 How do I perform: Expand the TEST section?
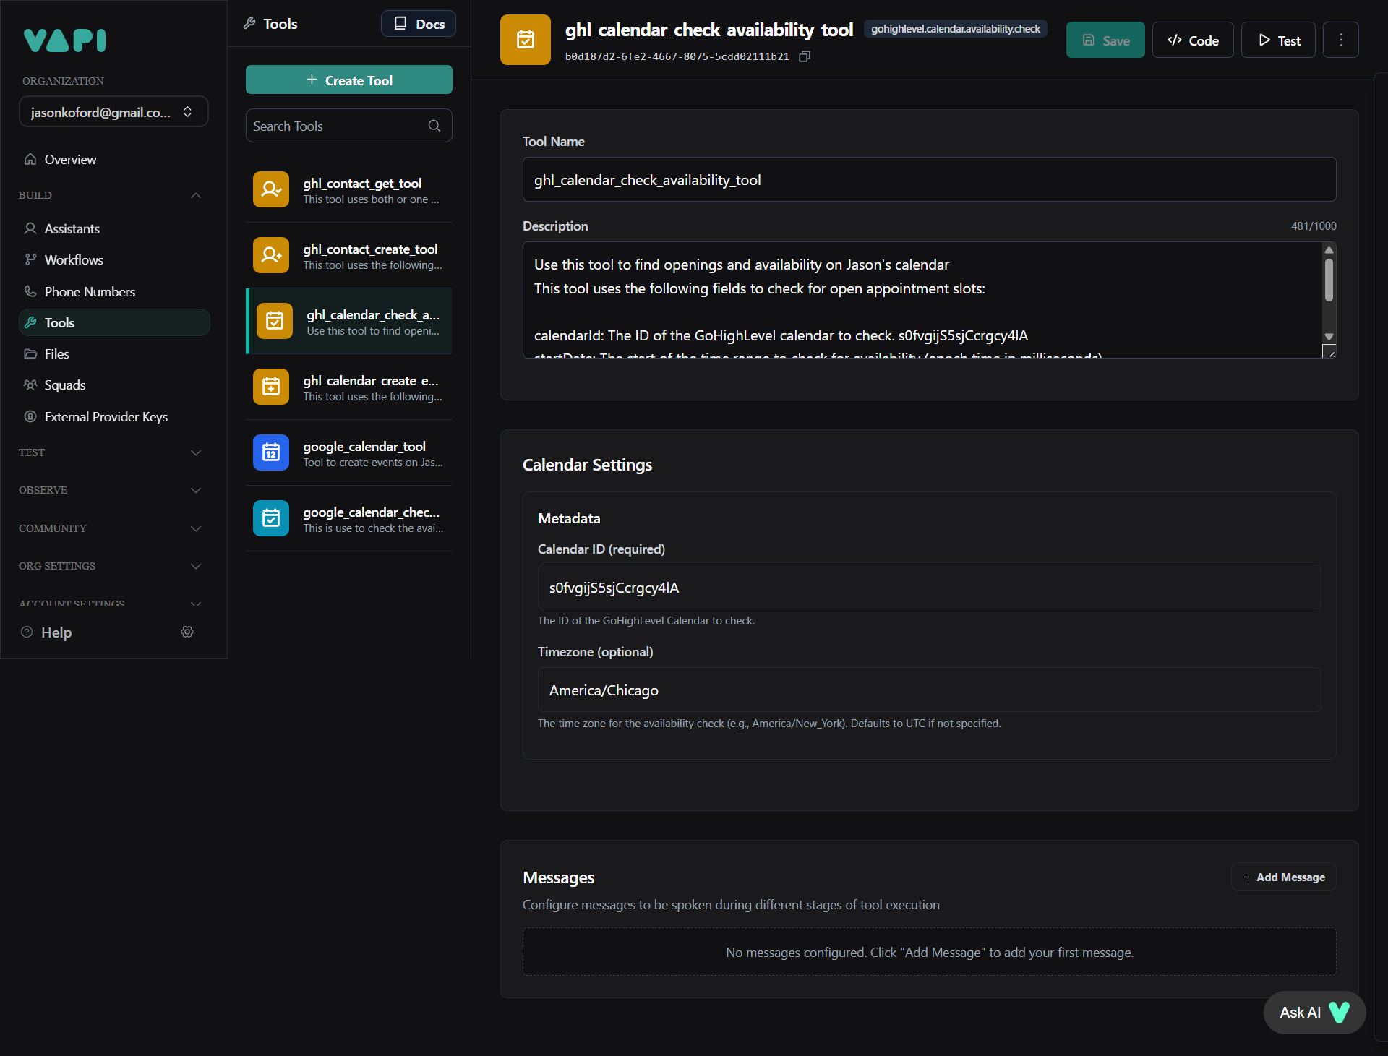click(x=195, y=452)
